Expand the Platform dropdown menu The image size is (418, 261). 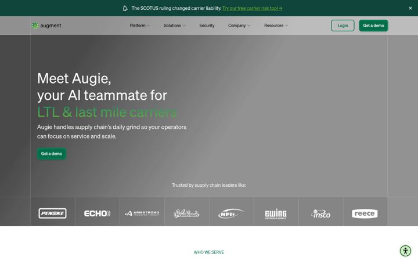coord(140,26)
